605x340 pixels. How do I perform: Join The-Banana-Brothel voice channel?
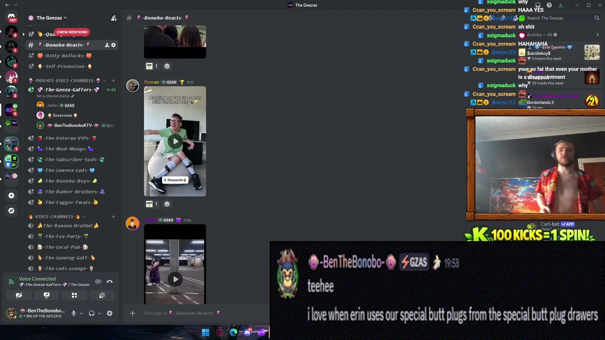coord(72,225)
